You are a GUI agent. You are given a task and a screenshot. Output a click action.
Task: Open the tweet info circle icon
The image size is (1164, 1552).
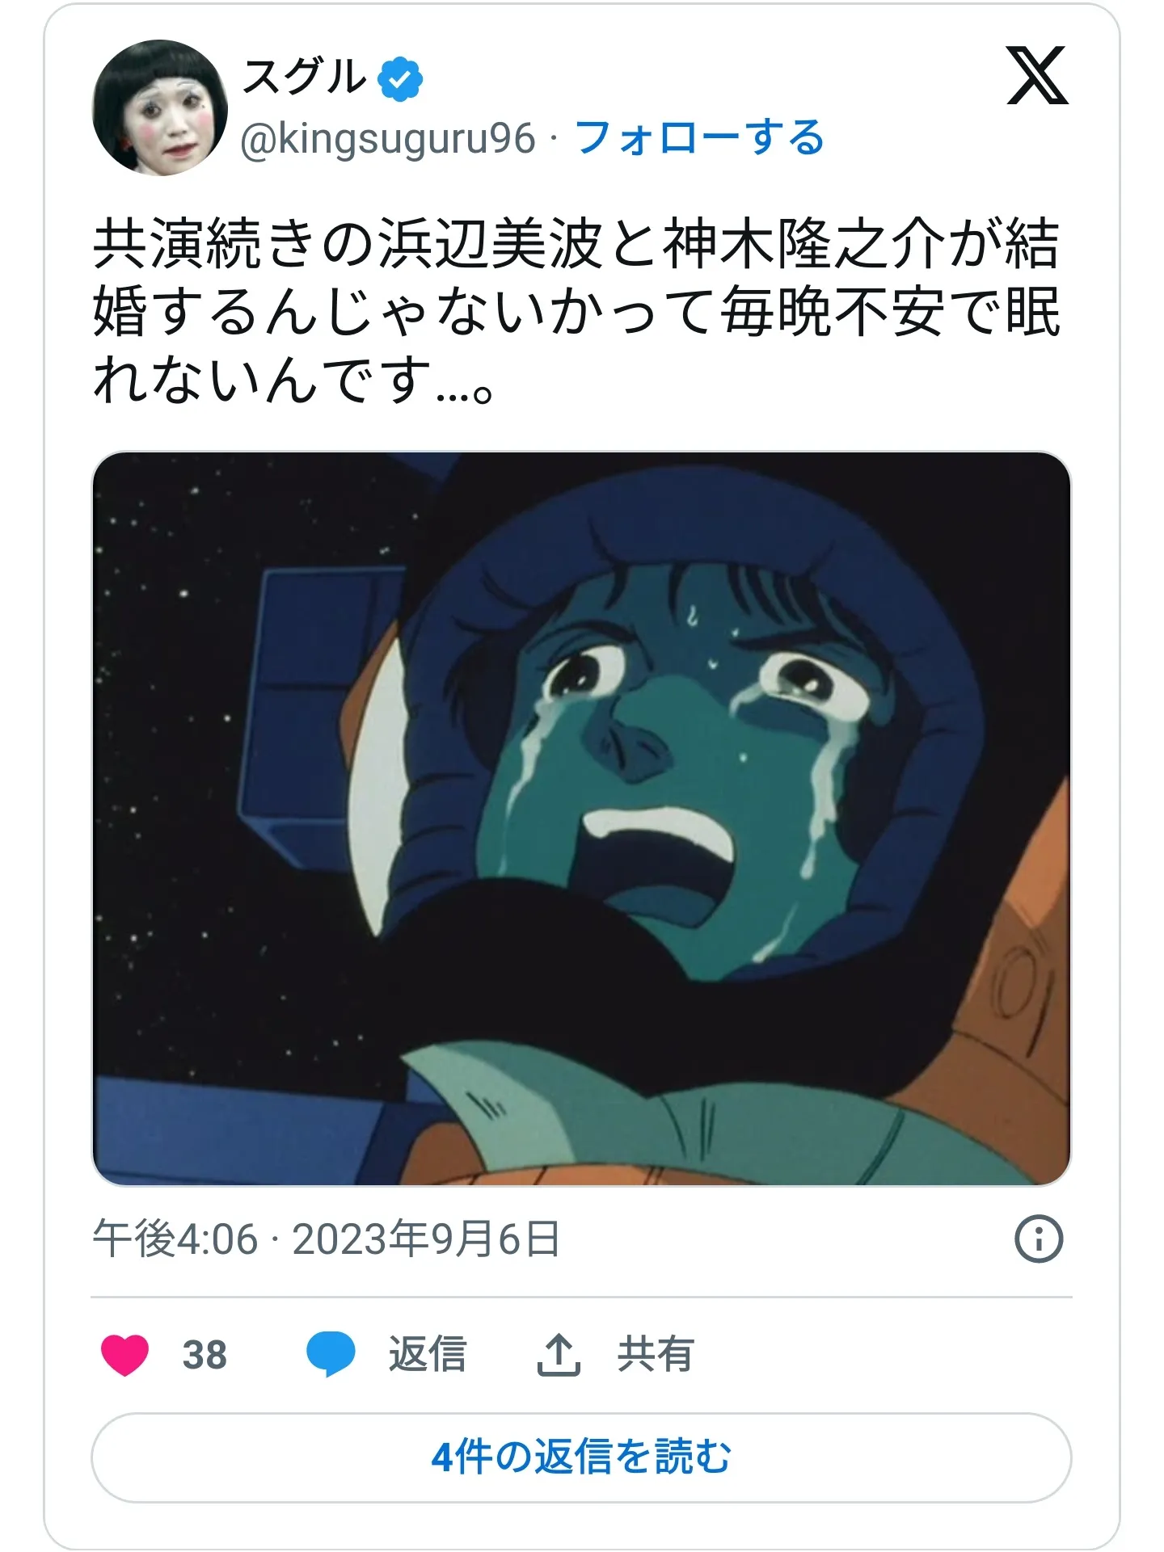point(1039,1239)
